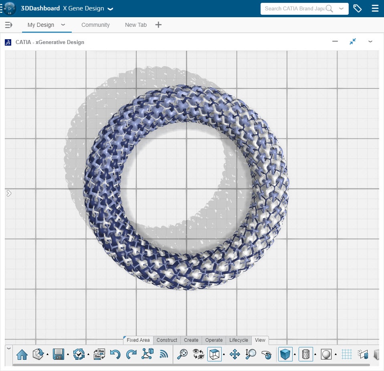Click the Save floppy disk icon
384x371 pixels.
[59, 354]
